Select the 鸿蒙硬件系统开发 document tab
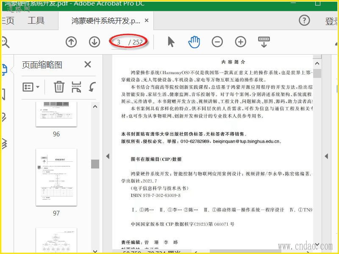 tap(106, 21)
